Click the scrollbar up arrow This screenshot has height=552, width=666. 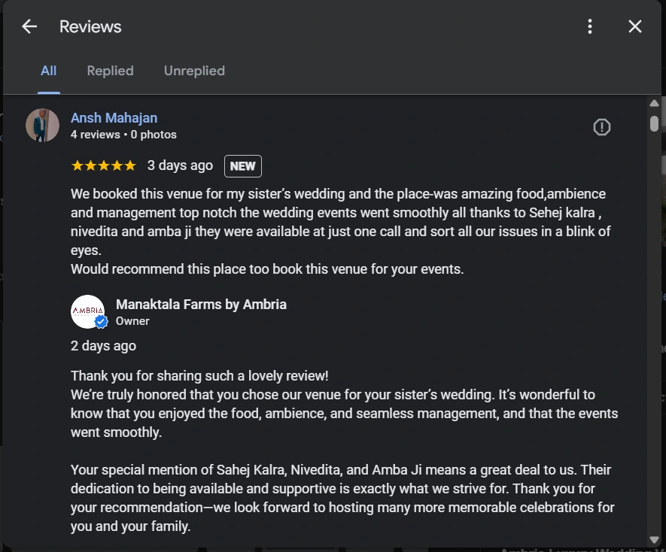click(x=655, y=103)
